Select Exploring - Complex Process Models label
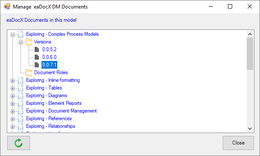 point(62,34)
